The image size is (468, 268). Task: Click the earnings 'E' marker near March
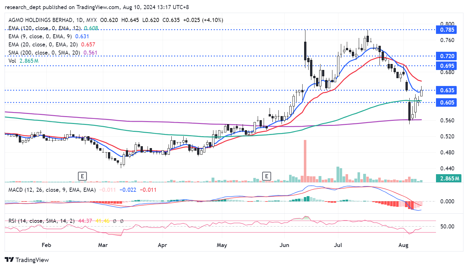click(82, 176)
